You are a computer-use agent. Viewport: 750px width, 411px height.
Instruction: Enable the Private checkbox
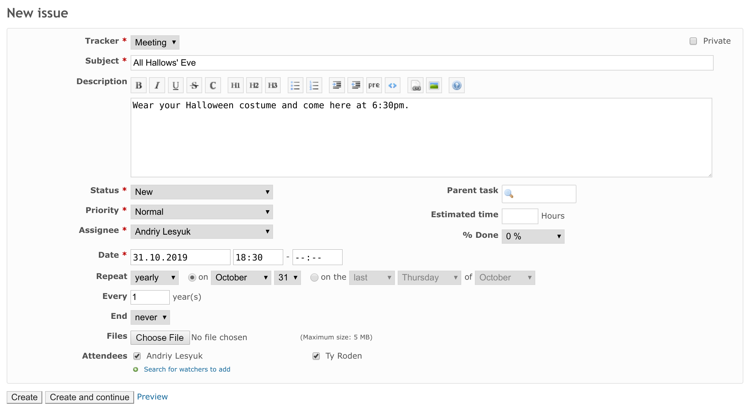point(693,41)
